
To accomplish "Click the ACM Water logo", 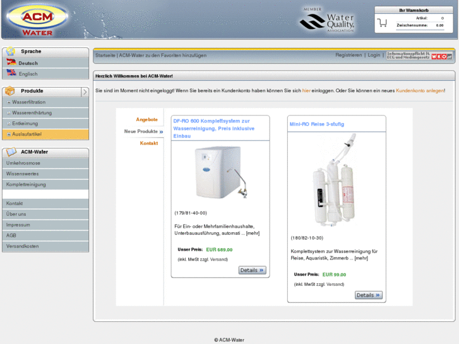I will [x=37, y=20].
